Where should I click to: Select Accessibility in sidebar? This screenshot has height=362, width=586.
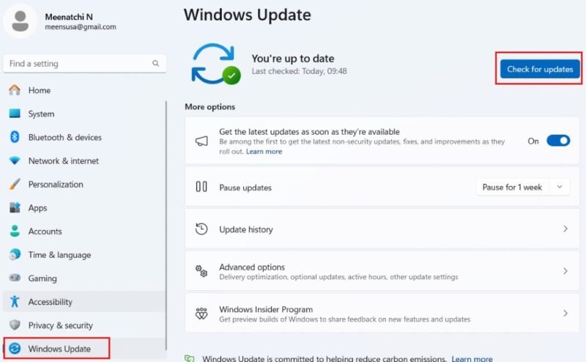click(x=84, y=302)
